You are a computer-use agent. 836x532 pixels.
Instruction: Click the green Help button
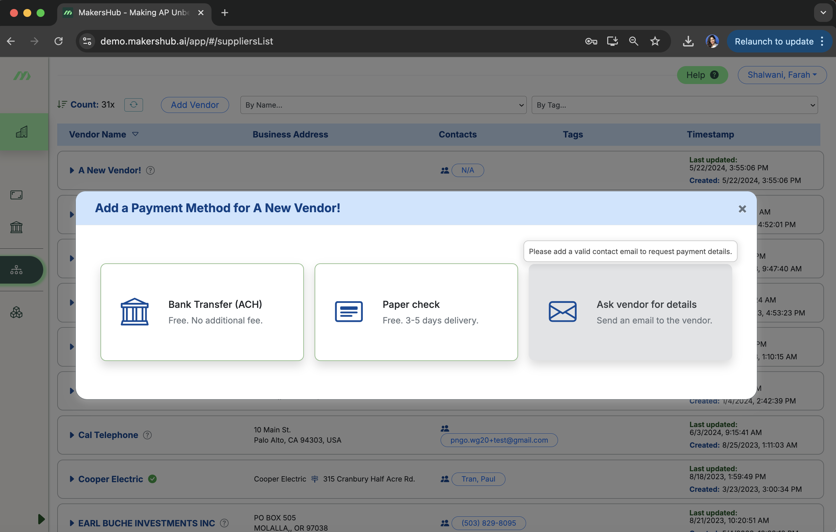[x=702, y=75]
